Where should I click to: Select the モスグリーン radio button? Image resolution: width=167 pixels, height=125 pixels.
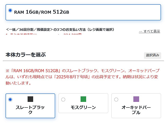pyautogui.click(x=63, y=99)
